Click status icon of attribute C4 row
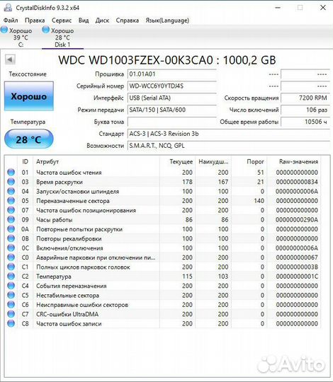Screen dimensions: 333x382 point(11,286)
